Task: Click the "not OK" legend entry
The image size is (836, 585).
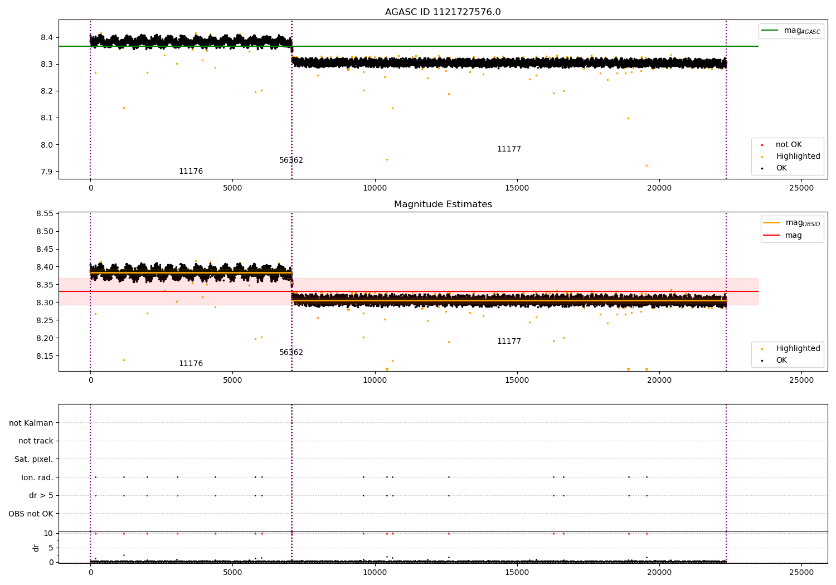Action: 789,145
